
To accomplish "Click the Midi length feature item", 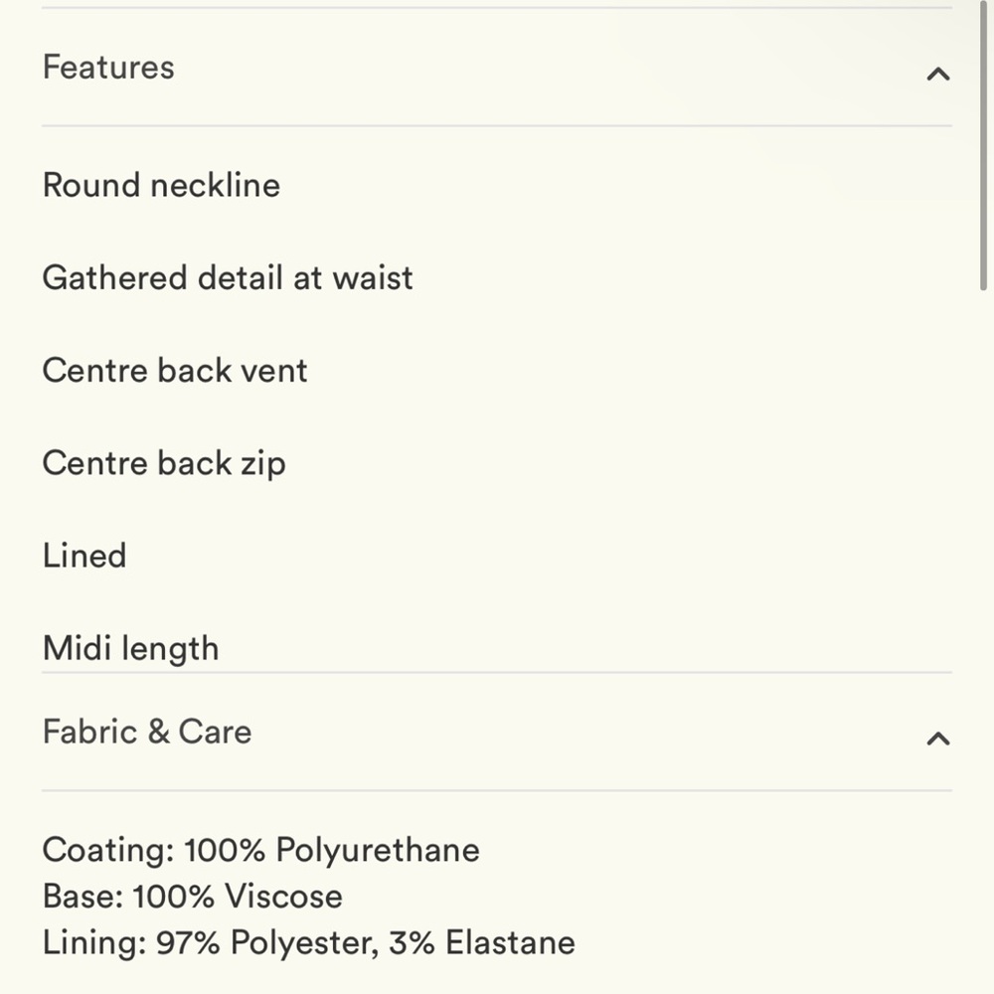I will [130, 648].
